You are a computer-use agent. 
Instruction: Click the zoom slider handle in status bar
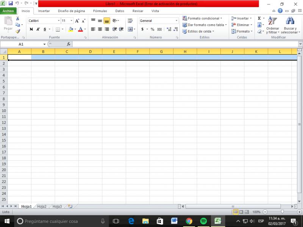click(282, 212)
